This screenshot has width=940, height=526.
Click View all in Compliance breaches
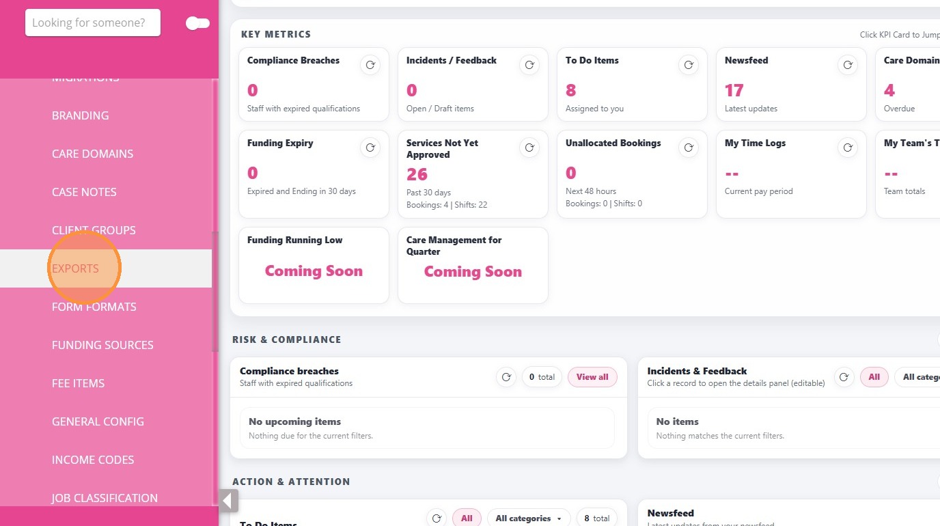[x=592, y=377]
